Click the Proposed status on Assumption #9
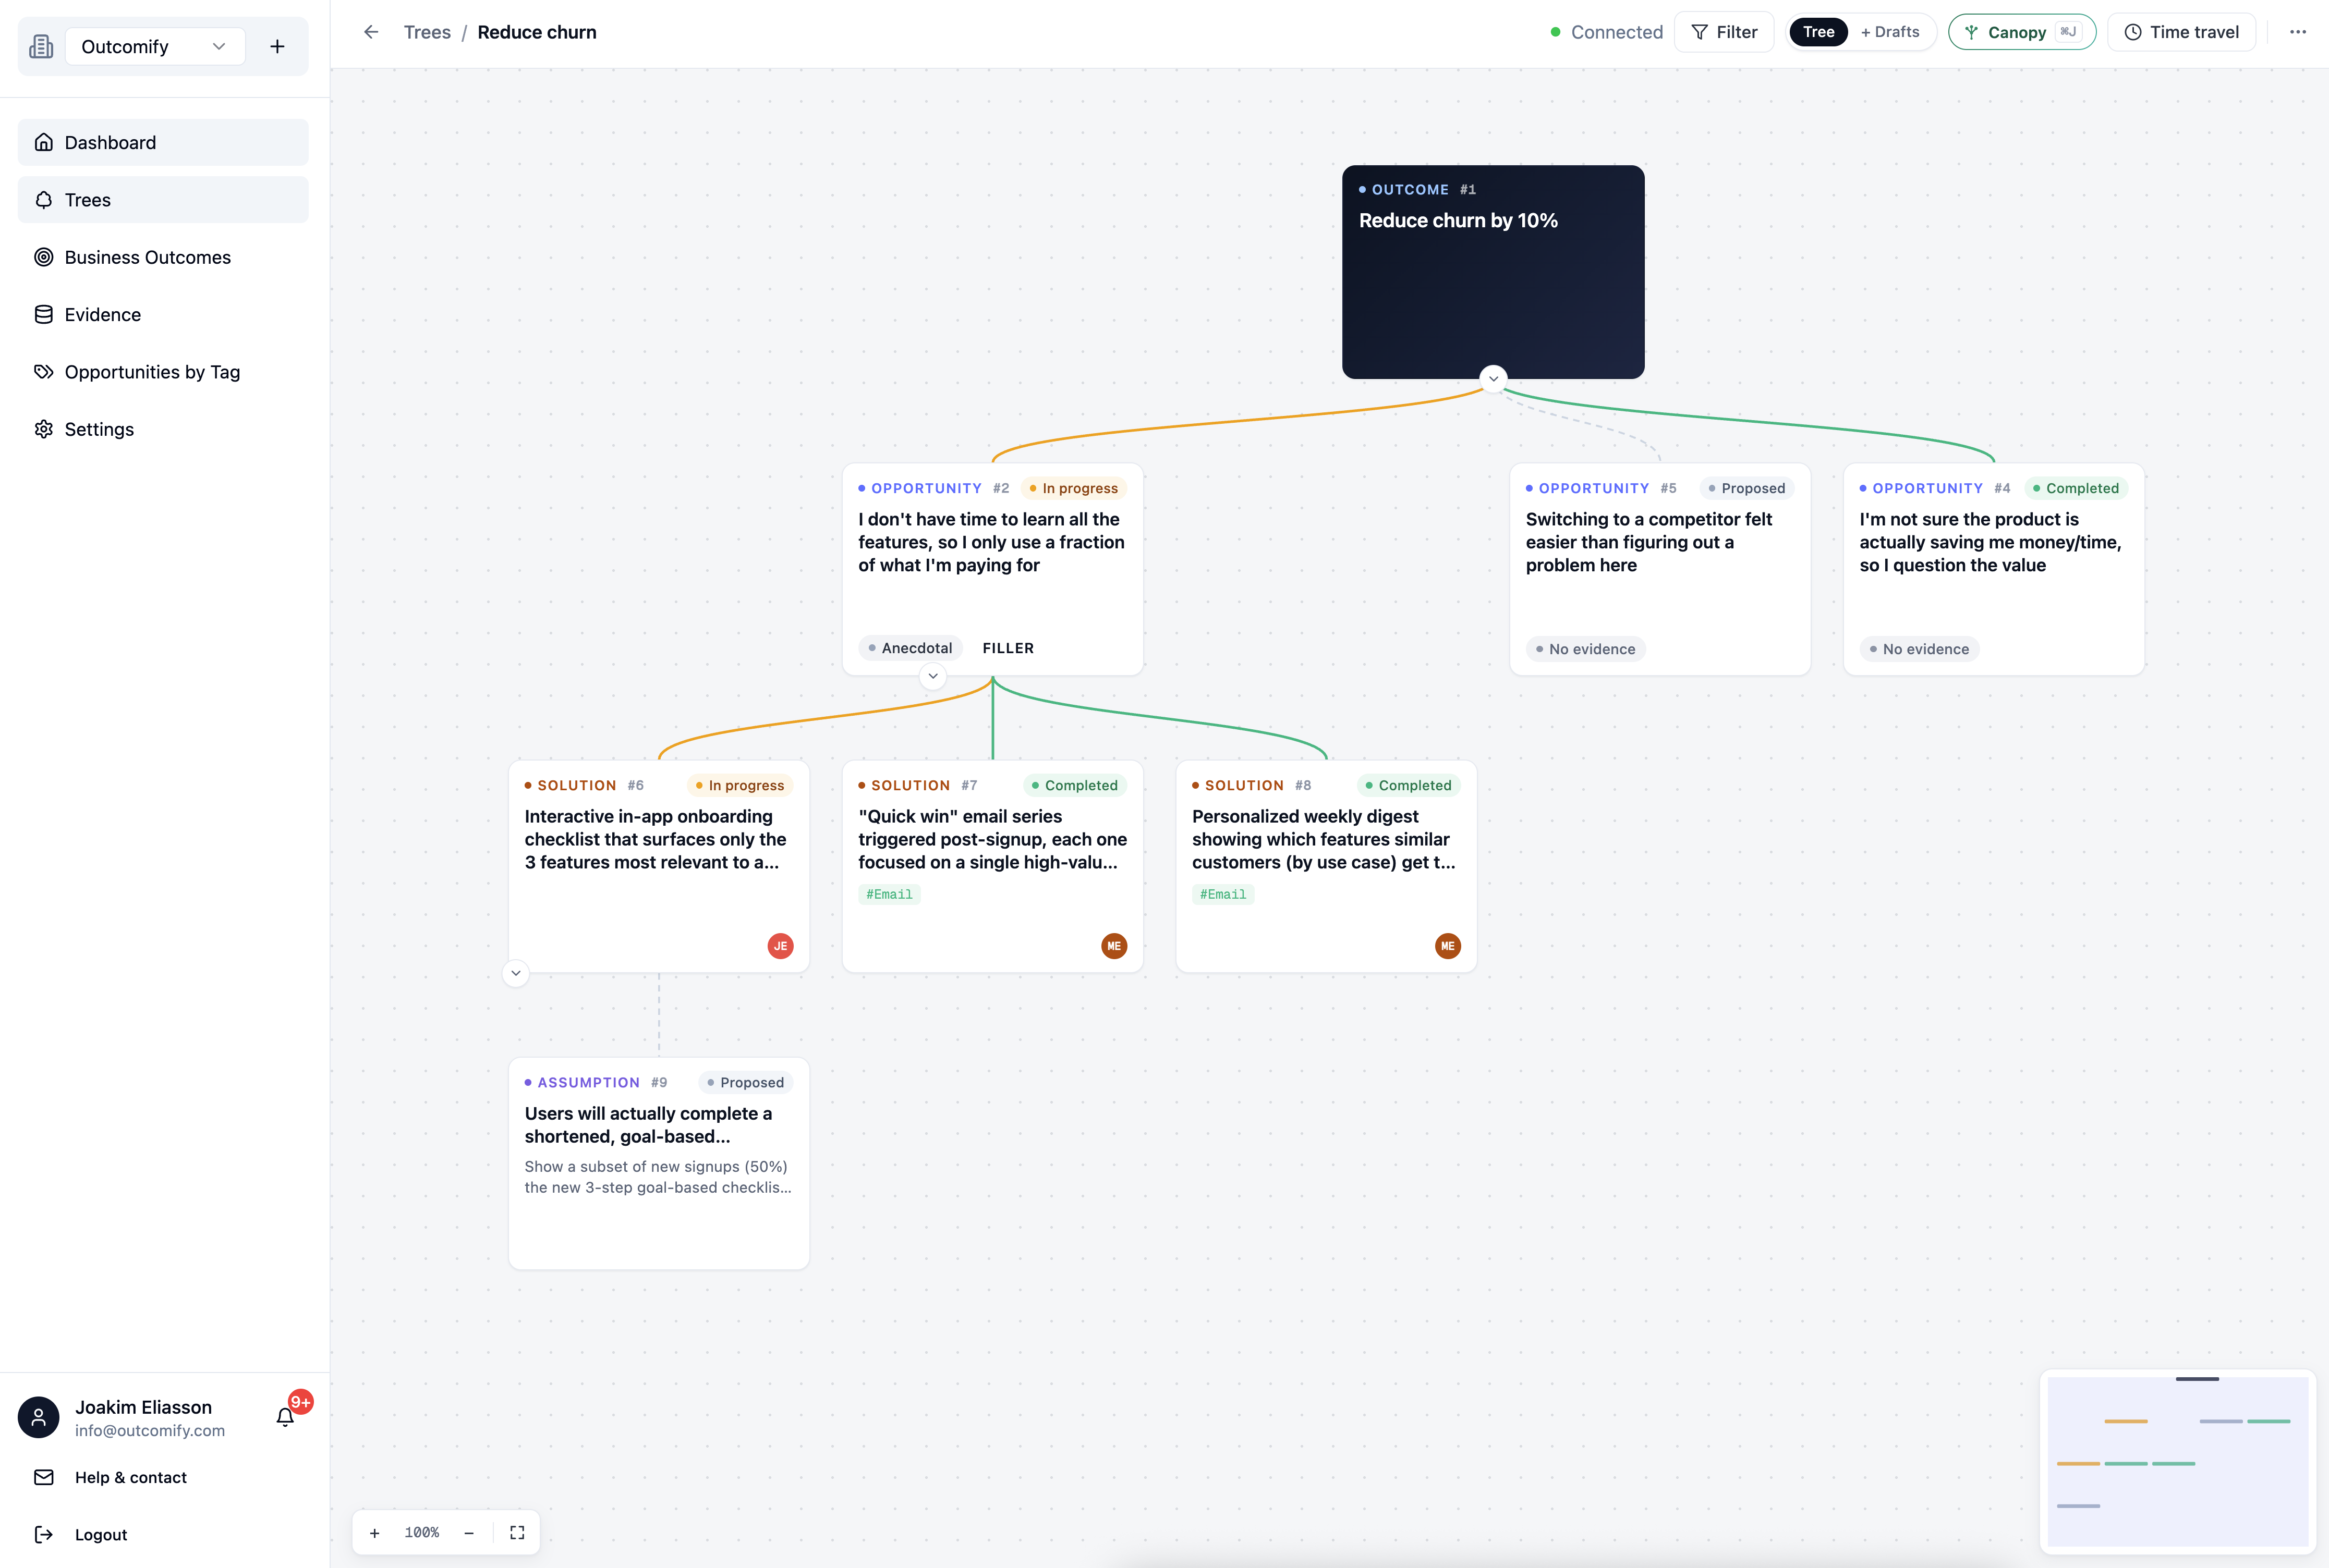This screenshot has width=2329, height=1568. click(745, 1082)
